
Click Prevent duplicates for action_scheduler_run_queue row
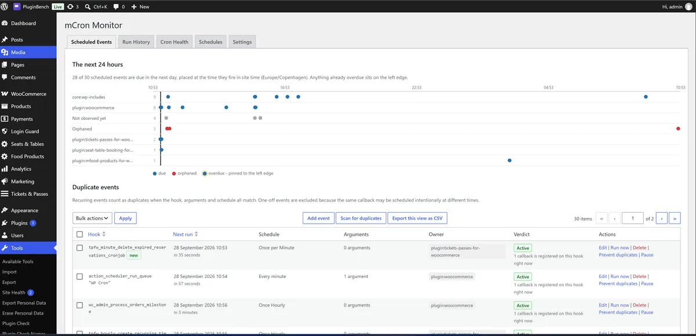[618, 284]
